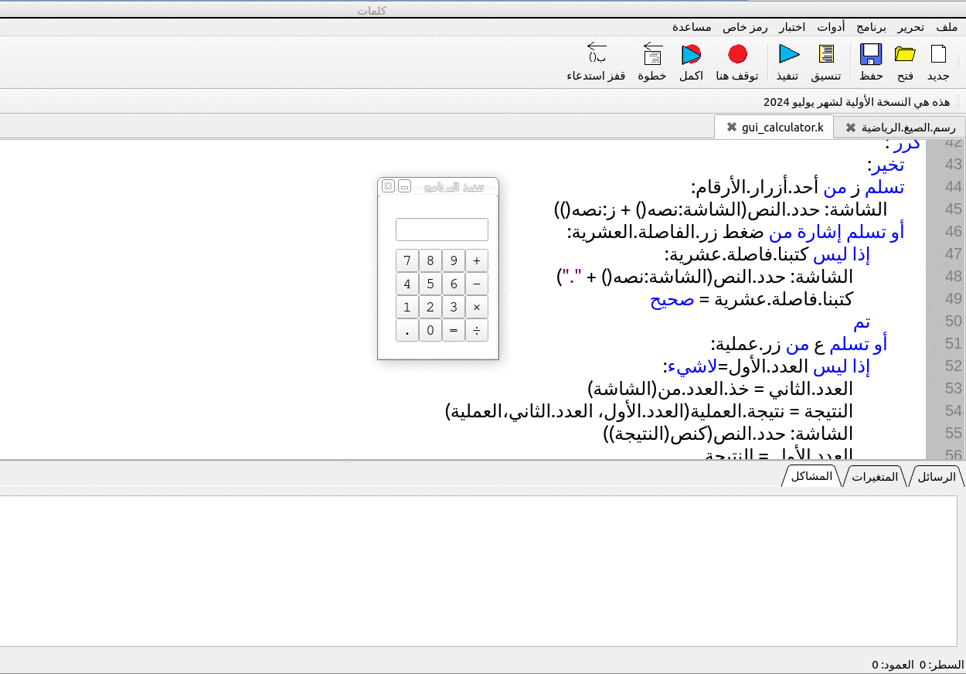966x674 pixels.
Task: Step through code with the خطوة icon
Action: pyautogui.click(x=652, y=55)
